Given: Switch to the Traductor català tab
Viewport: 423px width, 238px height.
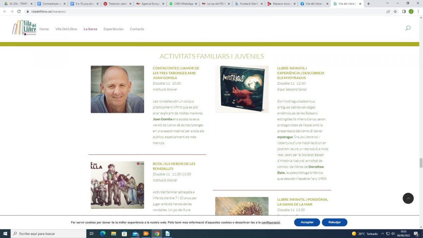Looking at the screenshot, I should pos(116,4).
